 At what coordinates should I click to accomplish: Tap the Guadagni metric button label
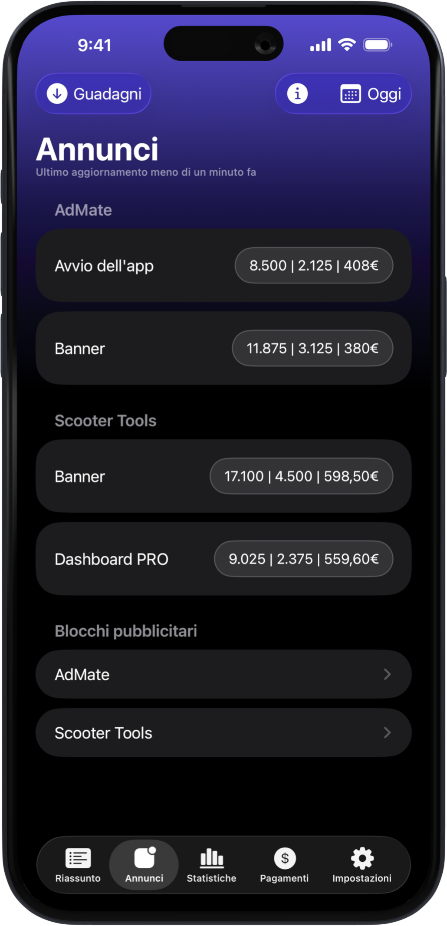coord(108,94)
